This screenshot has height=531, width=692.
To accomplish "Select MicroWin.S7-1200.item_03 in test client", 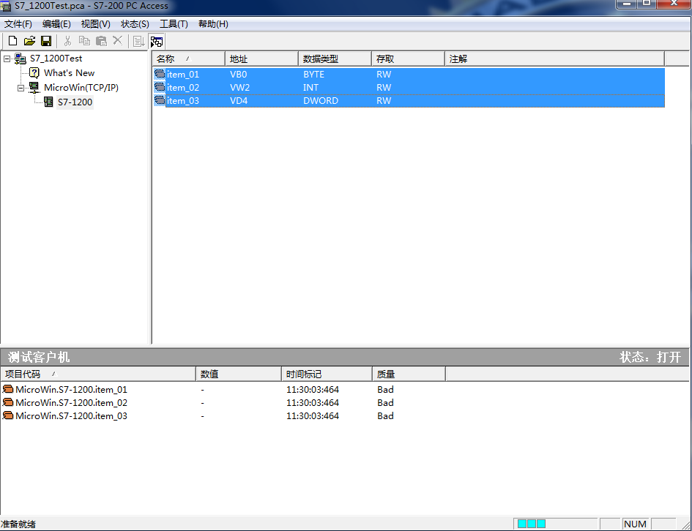I will coord(72,416).
